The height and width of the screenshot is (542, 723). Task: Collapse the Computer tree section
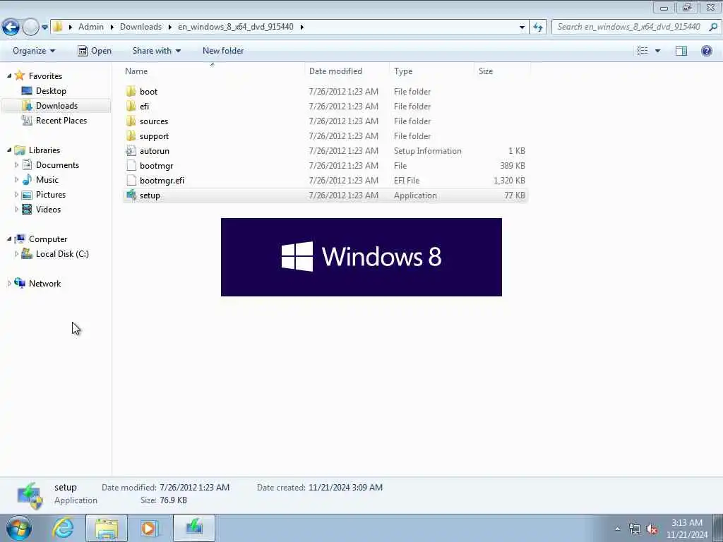click(x=9, y=239)
